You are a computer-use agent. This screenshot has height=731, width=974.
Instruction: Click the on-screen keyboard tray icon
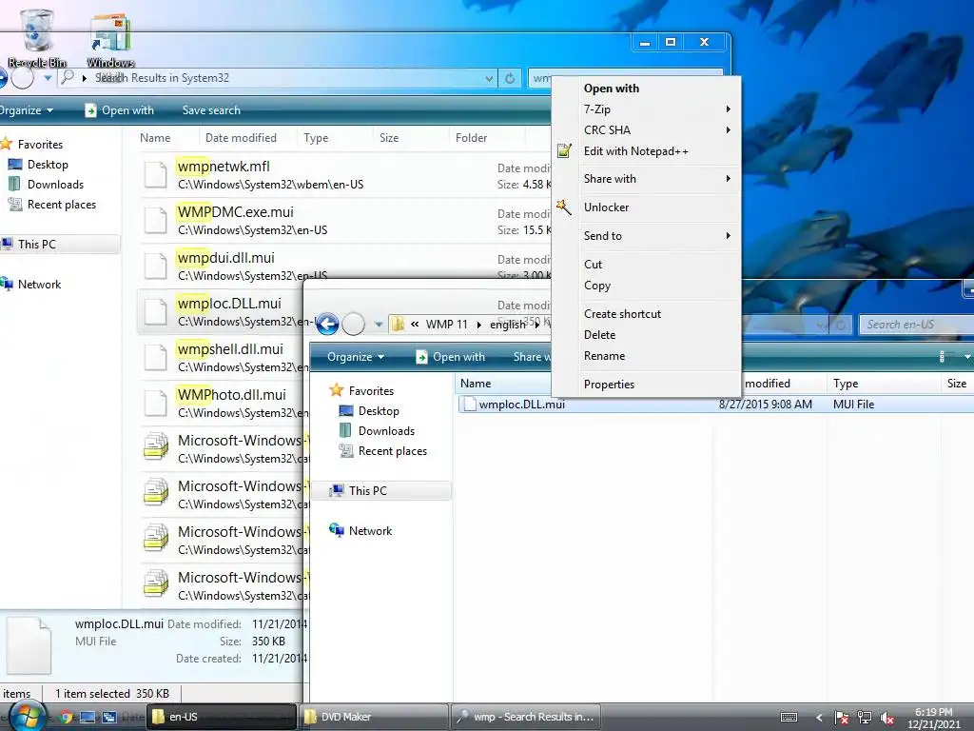click(x=789, y=718)
